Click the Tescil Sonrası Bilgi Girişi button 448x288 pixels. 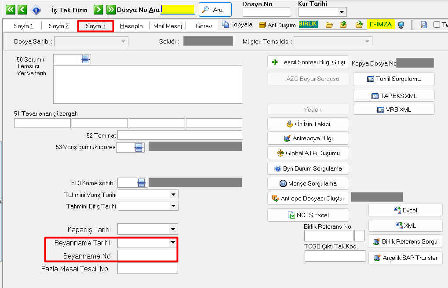click(308, 62)
